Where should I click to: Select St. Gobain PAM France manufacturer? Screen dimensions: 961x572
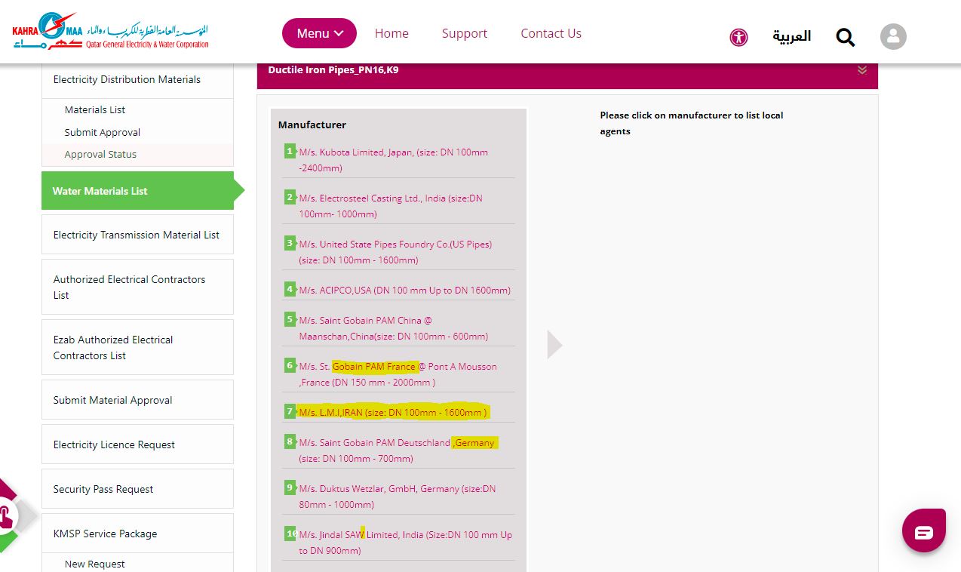click(x=398, y=374)
